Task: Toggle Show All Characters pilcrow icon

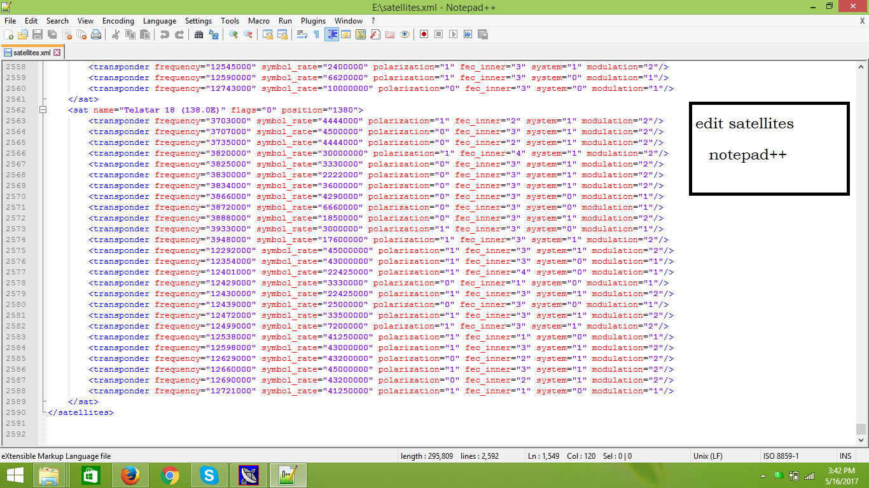Action: tap(317, 34)
